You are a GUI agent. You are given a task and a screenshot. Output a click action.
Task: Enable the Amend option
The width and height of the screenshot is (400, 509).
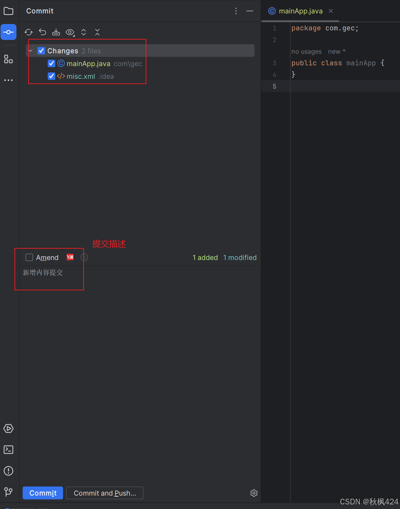tap(29, 257)
